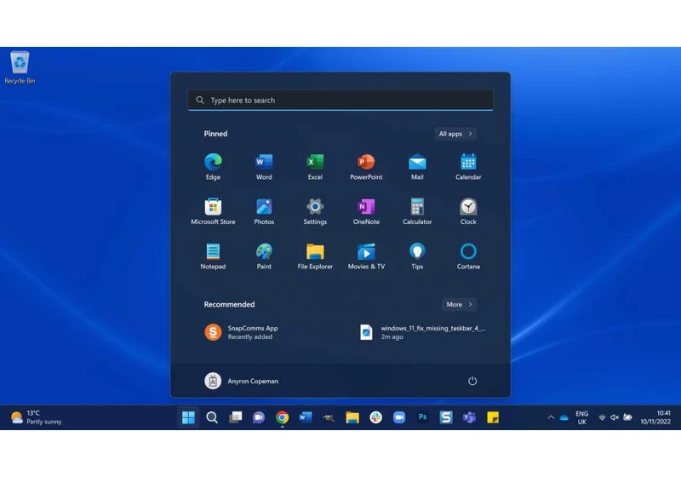Launch Notepad
The height and width of the screenshot is (477, 681).
pos(213,256)
